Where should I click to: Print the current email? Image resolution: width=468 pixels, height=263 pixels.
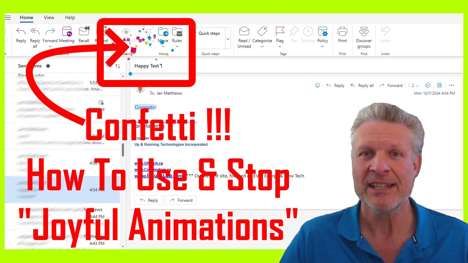tap(342, 32)
